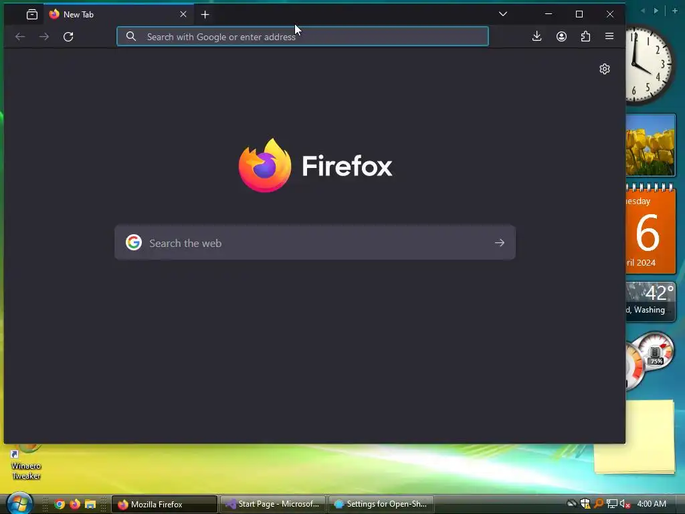This screenshot has width=685, height=514.
Task: Submit search with the arrow button
Action: (500, 242)
